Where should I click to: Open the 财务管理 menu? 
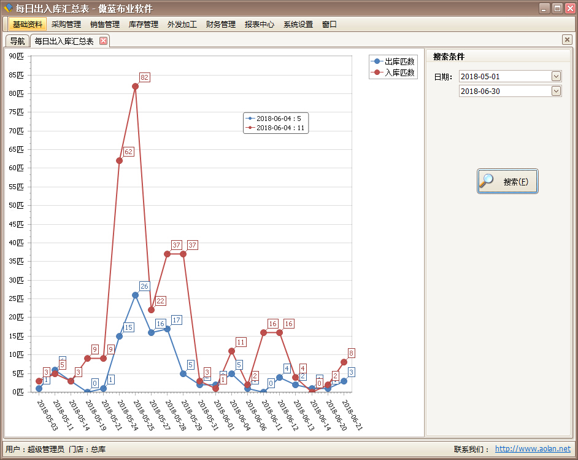click(221, 25)
